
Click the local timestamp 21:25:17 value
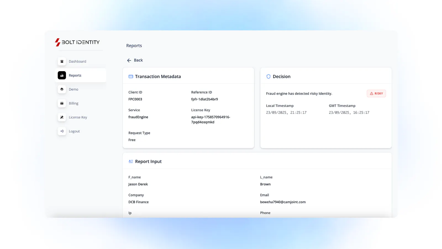coord(286,113)
